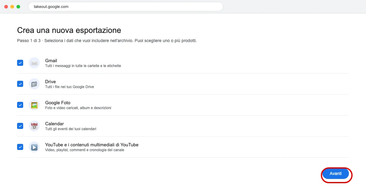Click the Google Foto picture icon

(x=34, y=105)
